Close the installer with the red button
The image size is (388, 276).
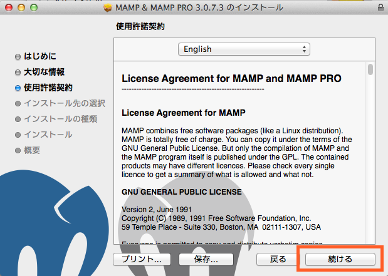tap(8, 7)
